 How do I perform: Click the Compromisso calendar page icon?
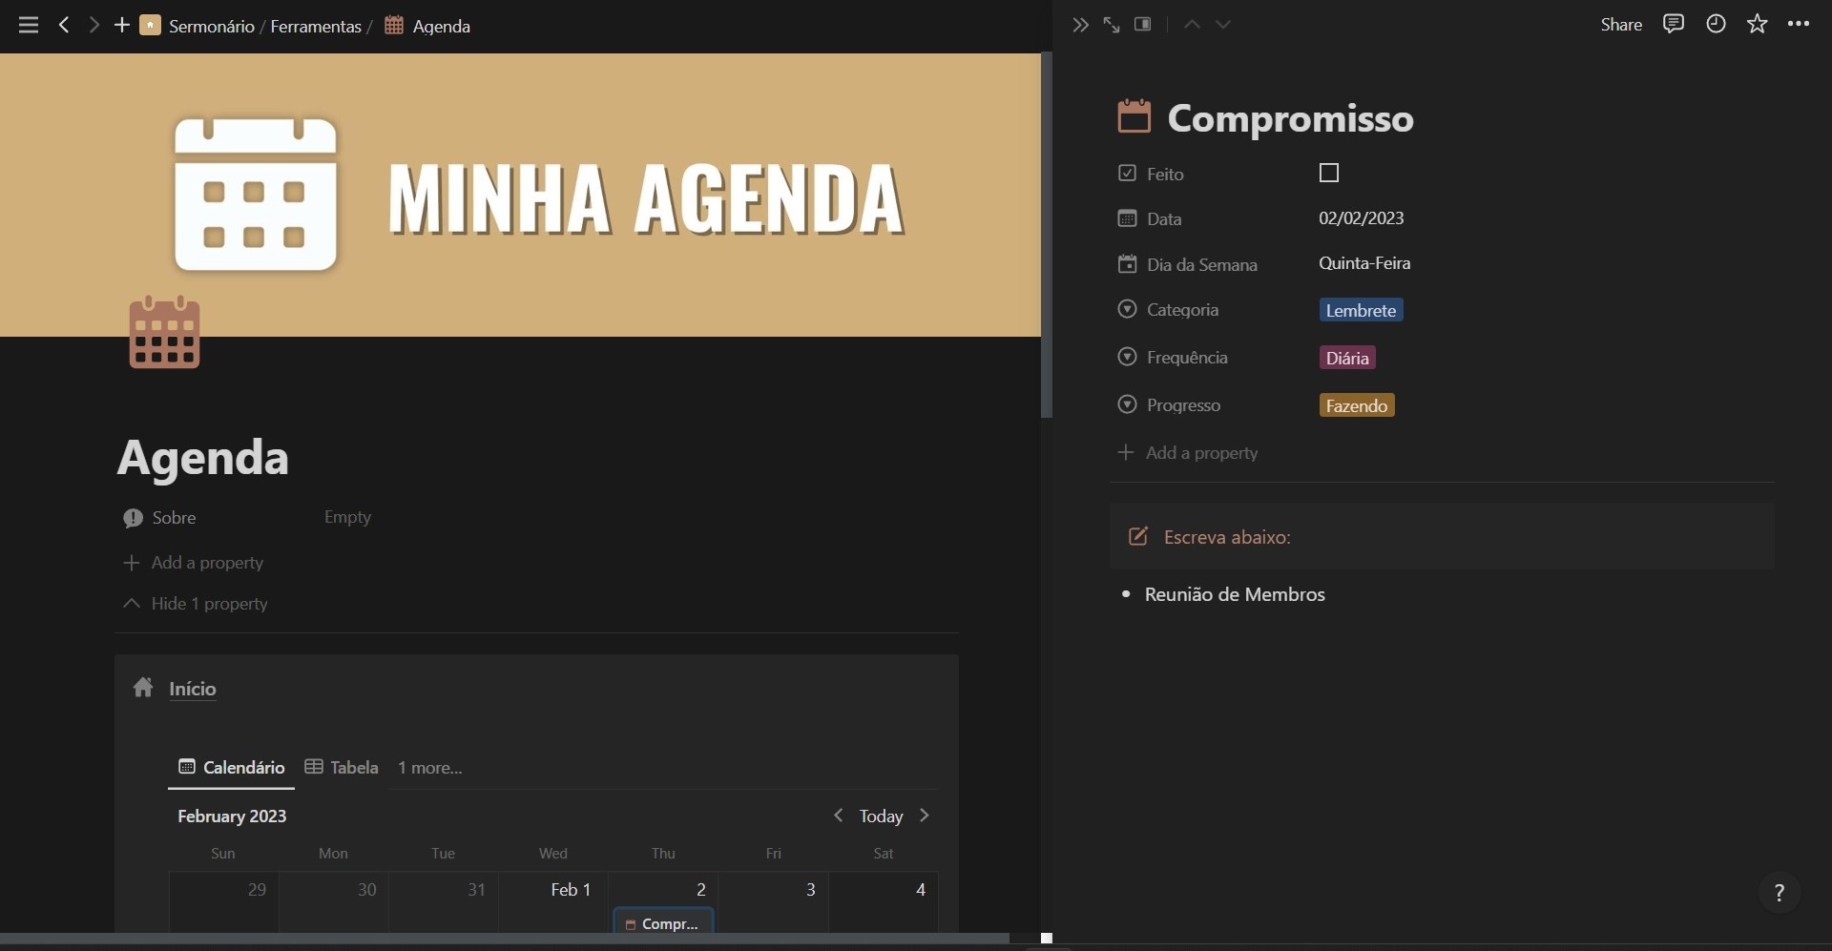[x=1135, y=116]
